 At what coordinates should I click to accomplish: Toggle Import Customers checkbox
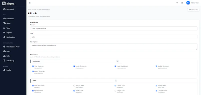coord(115,66)
